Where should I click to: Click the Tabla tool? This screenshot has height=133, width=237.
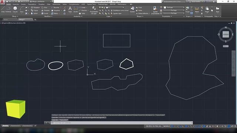click(82, 13)
